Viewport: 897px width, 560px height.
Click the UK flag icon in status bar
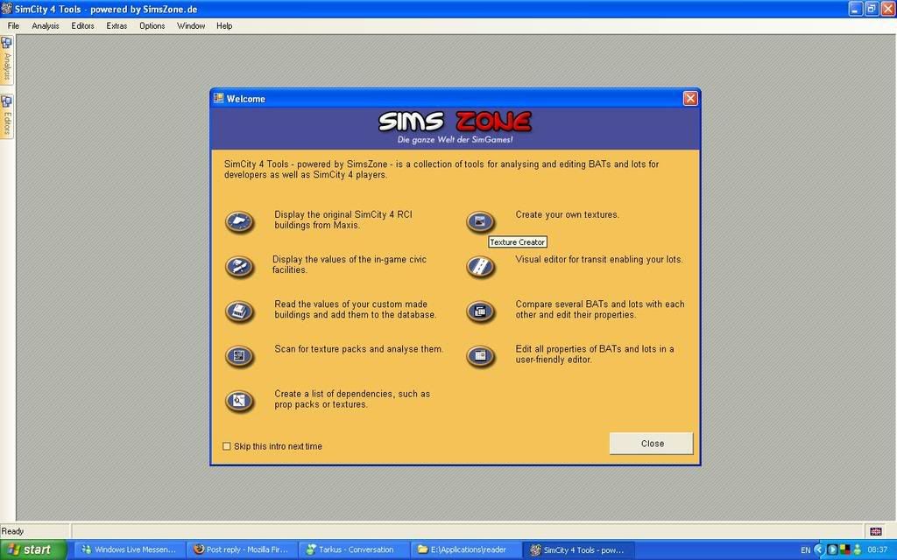875,531
